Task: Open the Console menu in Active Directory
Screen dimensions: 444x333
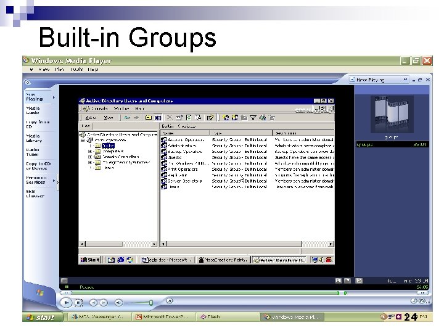Action: [99, 109]
